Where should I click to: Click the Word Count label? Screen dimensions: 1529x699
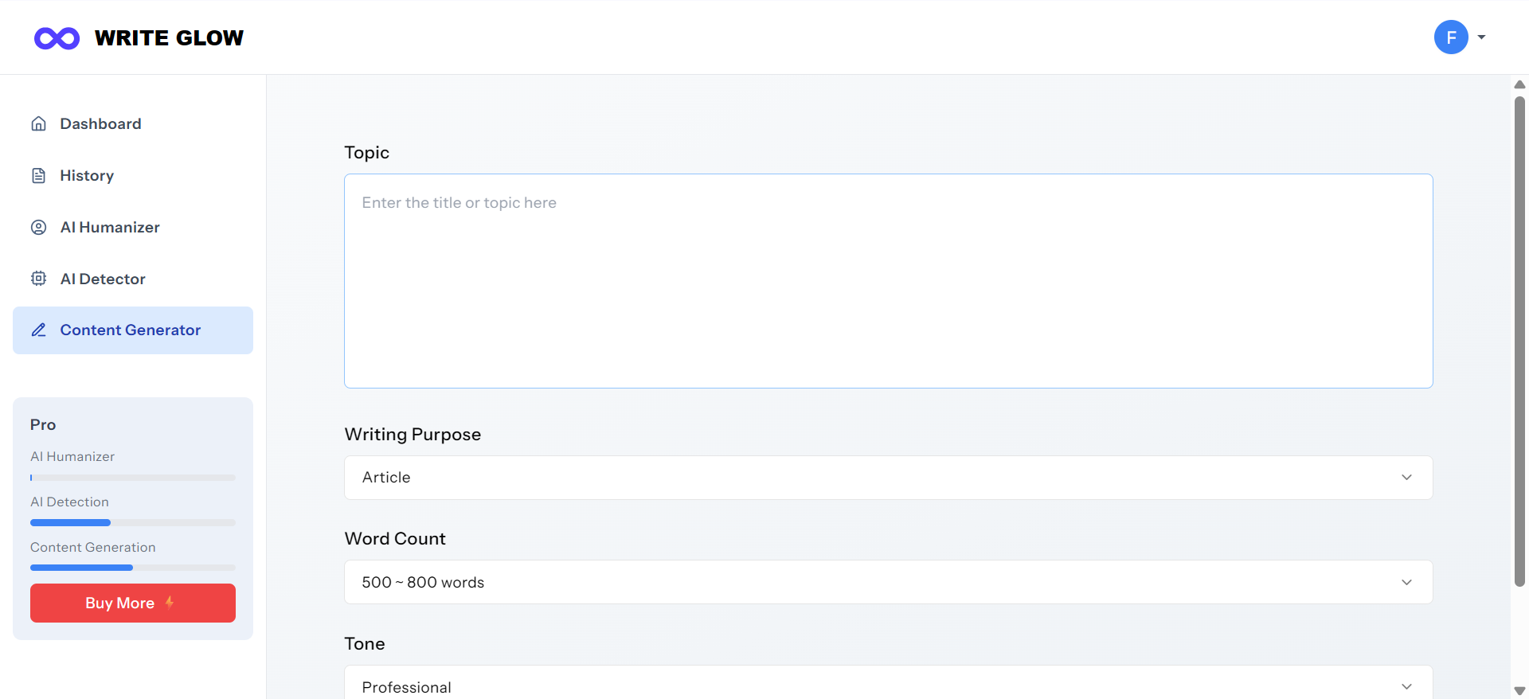coord(395,539)
